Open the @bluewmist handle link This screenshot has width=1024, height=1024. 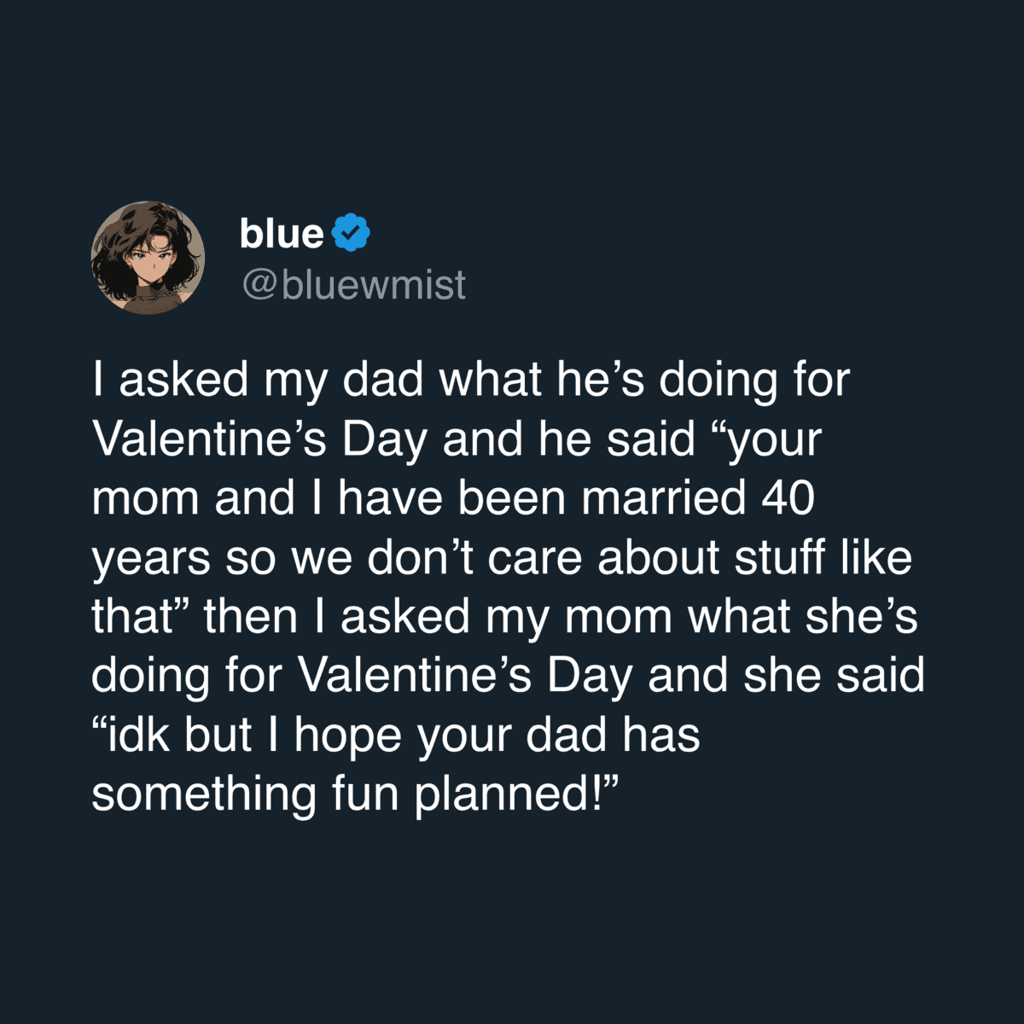coord(353,284)
